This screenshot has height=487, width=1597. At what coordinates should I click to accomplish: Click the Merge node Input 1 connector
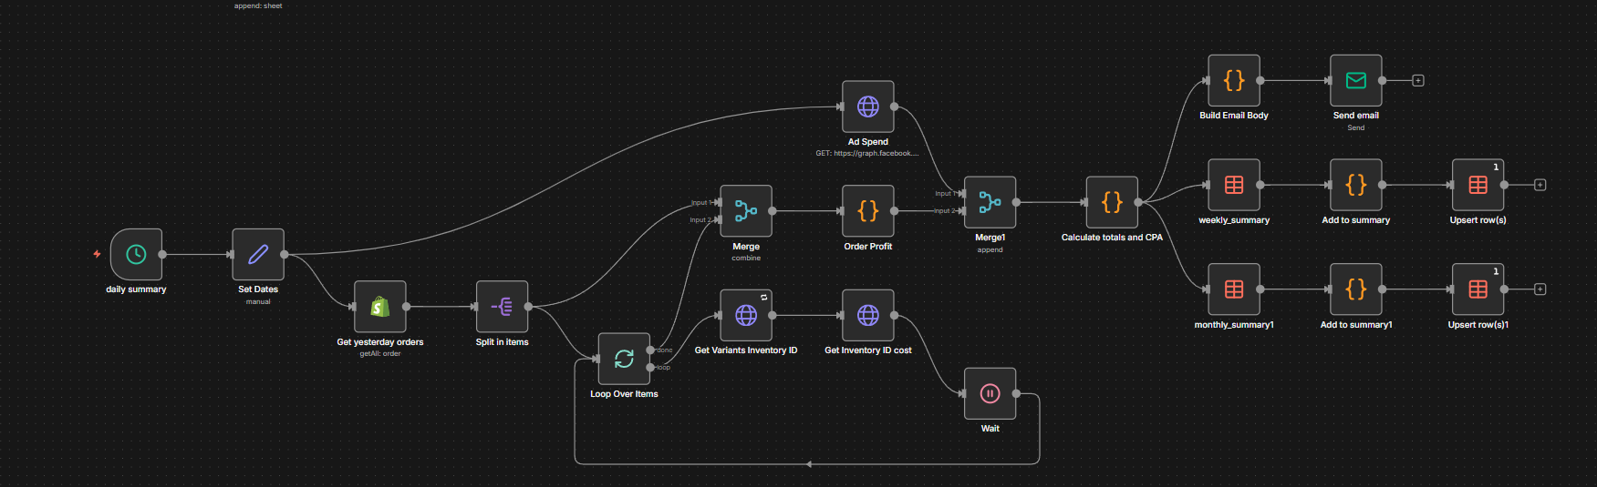click(719, 202)
